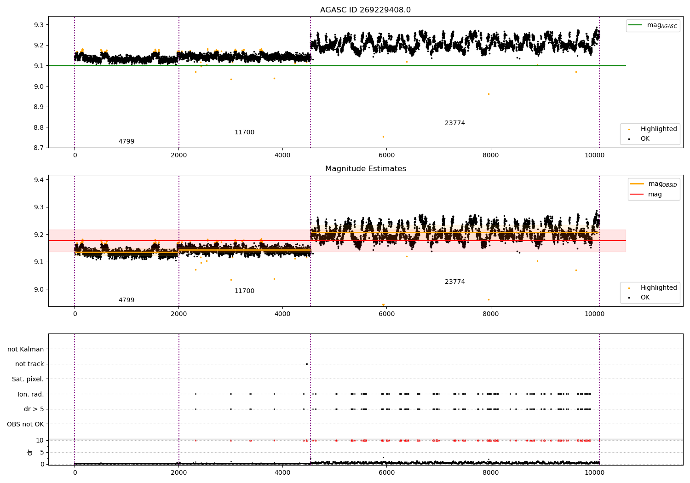Click dr axis tick 5 in bottom plot

[x=42, y=453]
